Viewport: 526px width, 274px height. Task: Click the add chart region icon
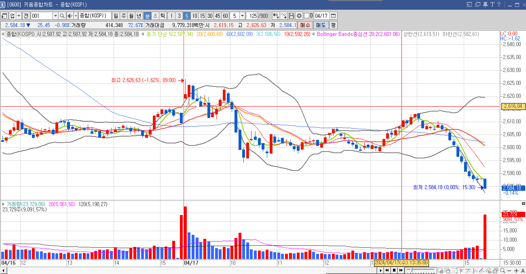[440, 270]
